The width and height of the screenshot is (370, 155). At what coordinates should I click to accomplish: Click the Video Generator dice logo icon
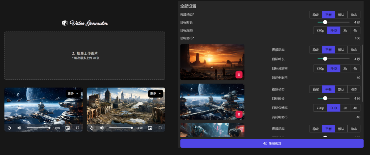(65, 23)
